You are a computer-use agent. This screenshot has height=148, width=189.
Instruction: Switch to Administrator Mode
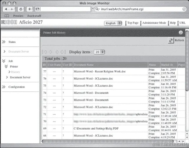154,23
